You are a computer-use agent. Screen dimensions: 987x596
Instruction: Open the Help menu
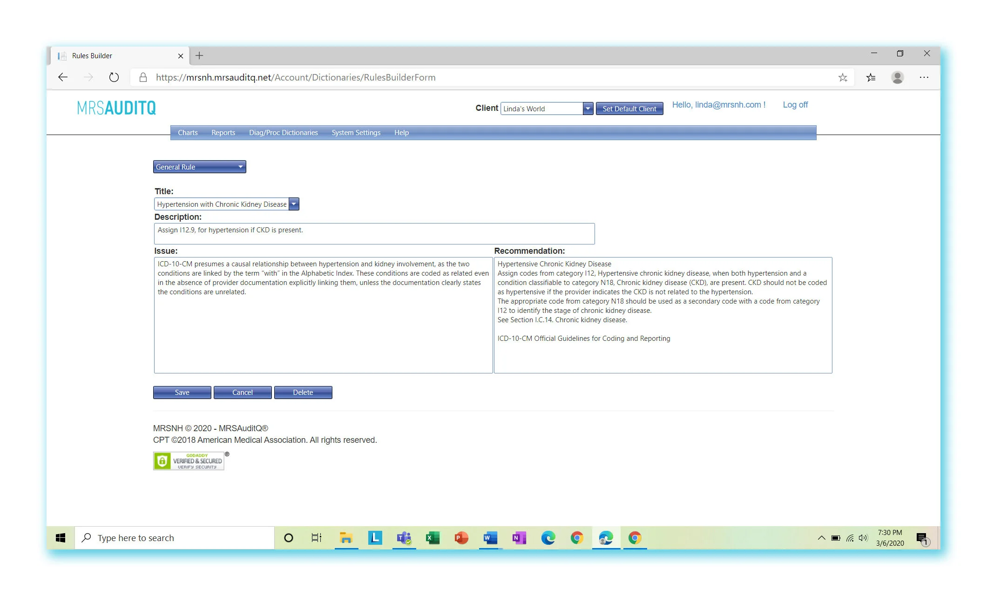coord(401,133)
